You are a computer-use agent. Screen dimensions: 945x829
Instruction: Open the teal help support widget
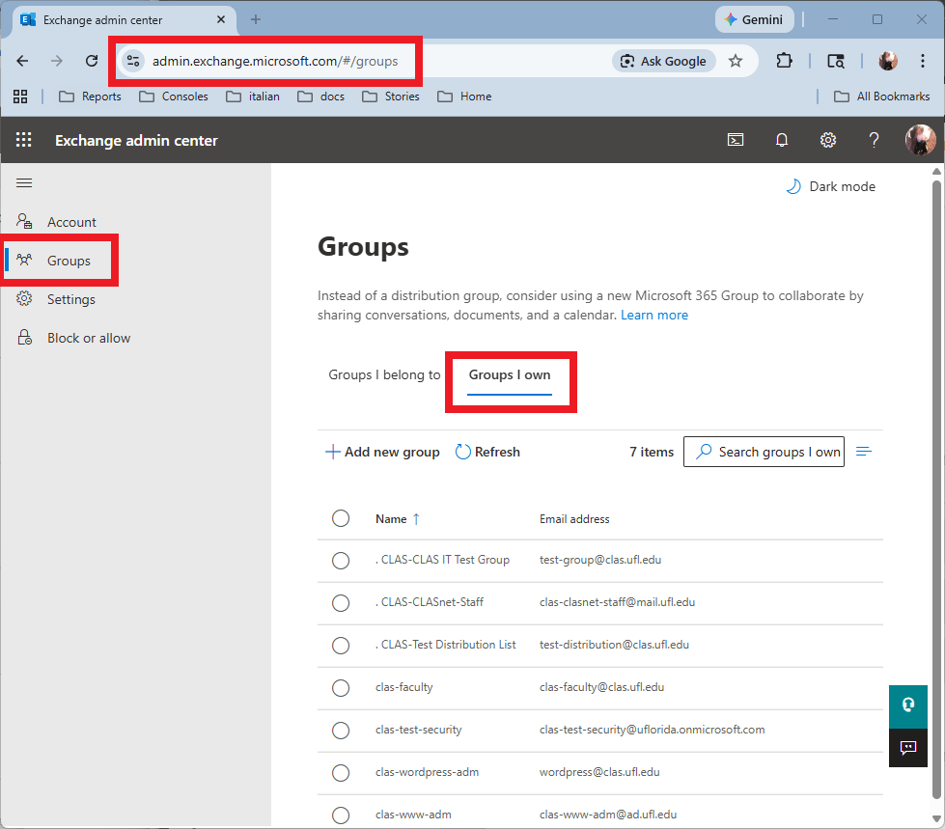pyautogui.click(x=907, y=706)
